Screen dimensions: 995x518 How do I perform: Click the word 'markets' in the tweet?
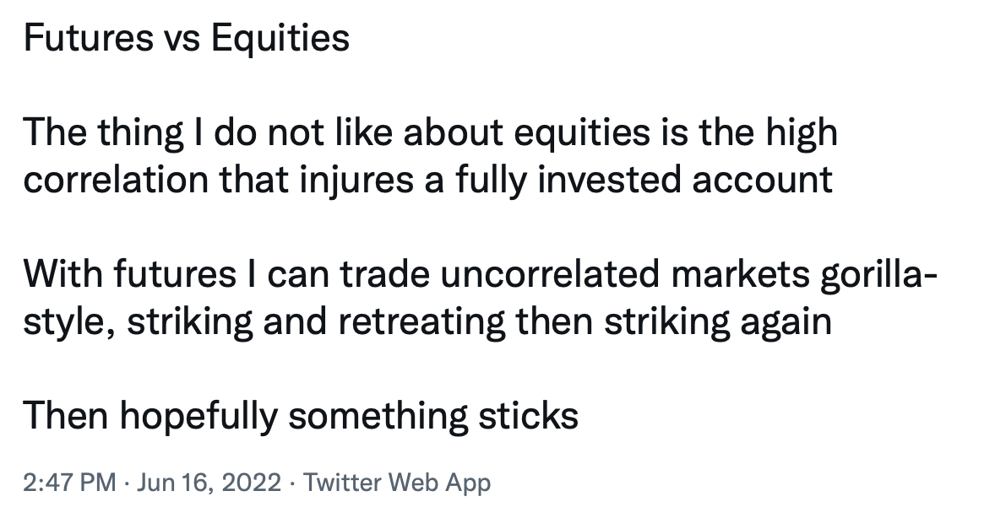tap(740, 274)
